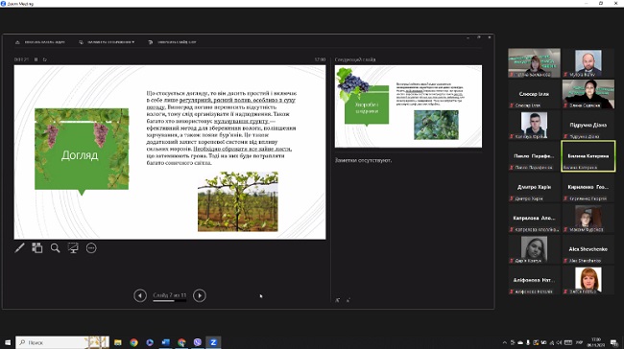Select the participant tile Аліфонова Наталія

tap(534, 280)
